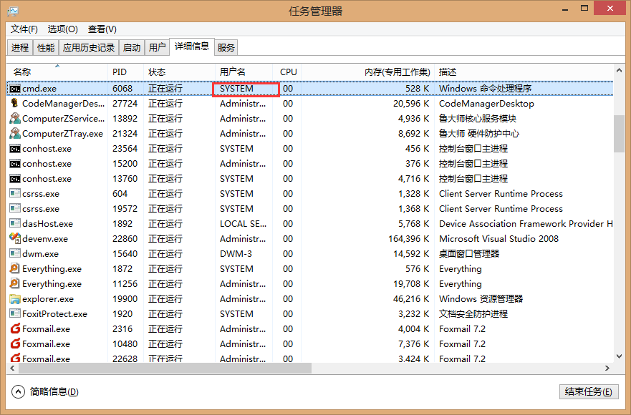Image resolution: width=631 pixels, height=415 pixels.
Task: Click the DWM-3 user name cell
Action: (236, 254)
